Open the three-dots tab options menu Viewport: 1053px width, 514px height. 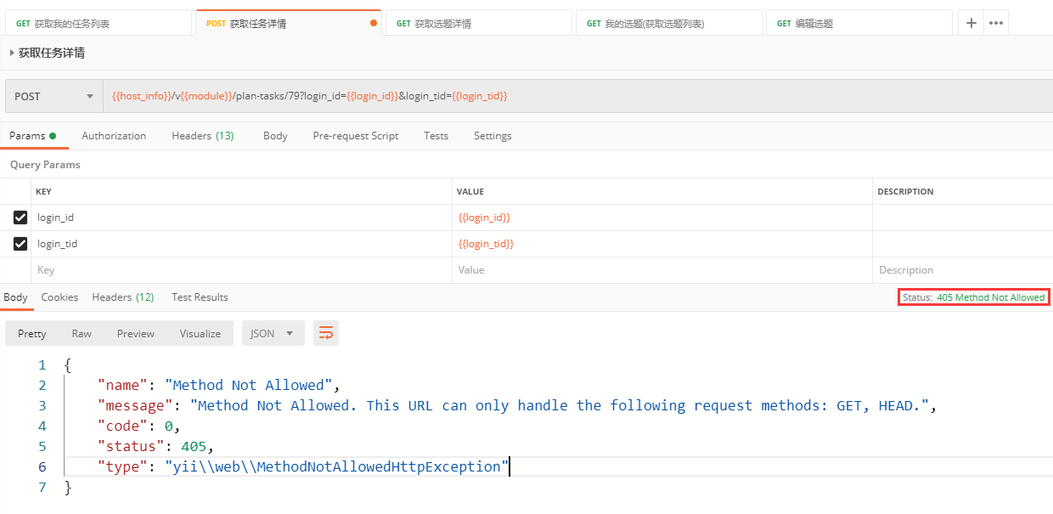(996, 23)
